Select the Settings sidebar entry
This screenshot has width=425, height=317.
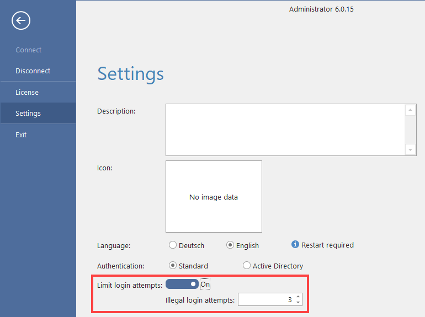pyautogui.click(x=28, y=113)
